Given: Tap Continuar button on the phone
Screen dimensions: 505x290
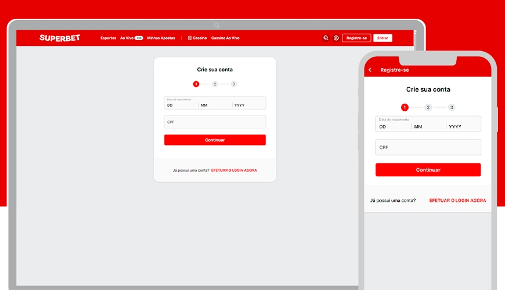Looking at the screenshot, I should click(428, 169).
